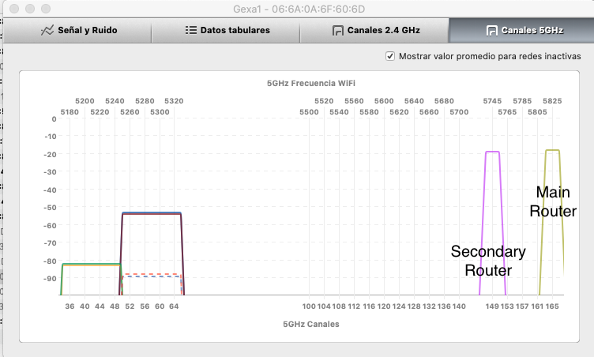Select the olive Main Router signal curve

coord(552,150)
